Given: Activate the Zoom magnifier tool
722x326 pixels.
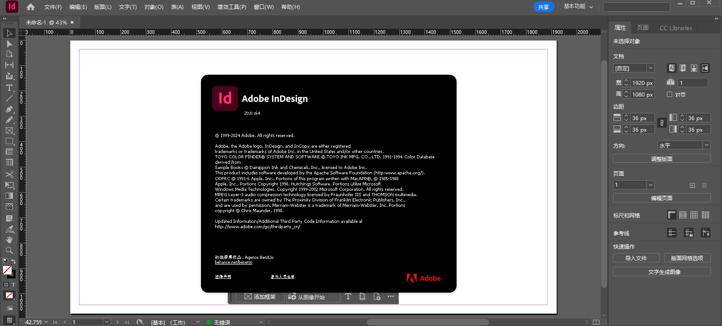Looking at the screenshot, I should (9, 250).
